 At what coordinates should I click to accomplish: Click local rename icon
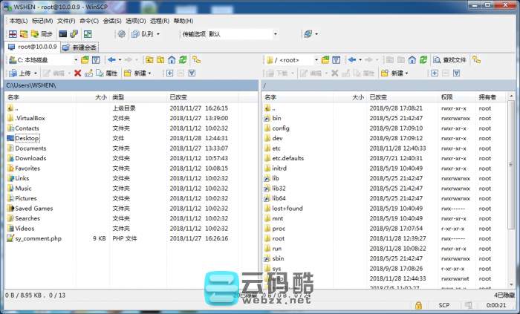[88, 73]
